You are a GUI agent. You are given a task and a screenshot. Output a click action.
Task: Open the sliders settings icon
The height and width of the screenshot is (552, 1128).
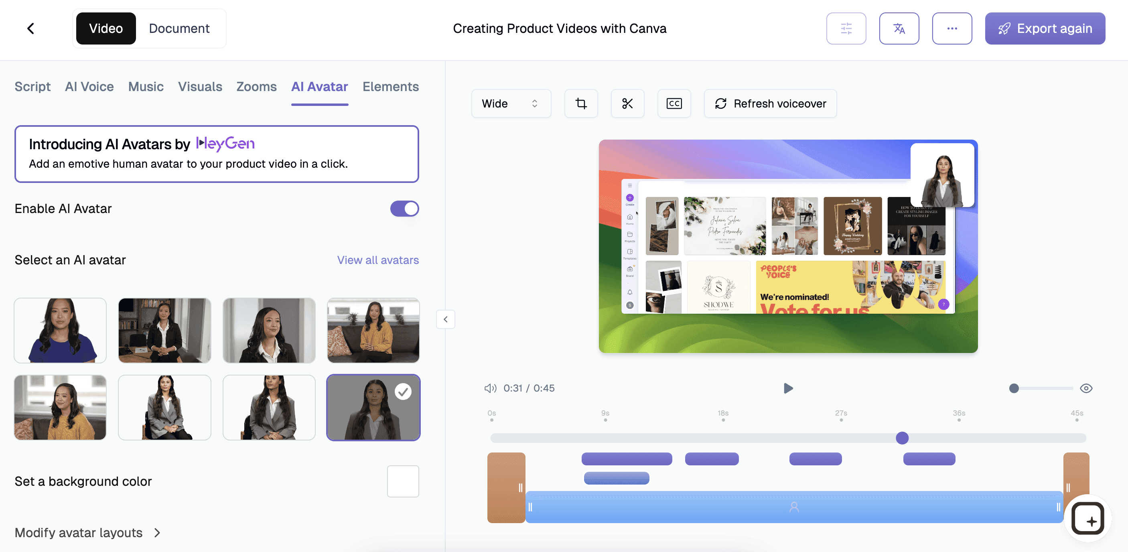pyautogui.click(x=846, y=28)
